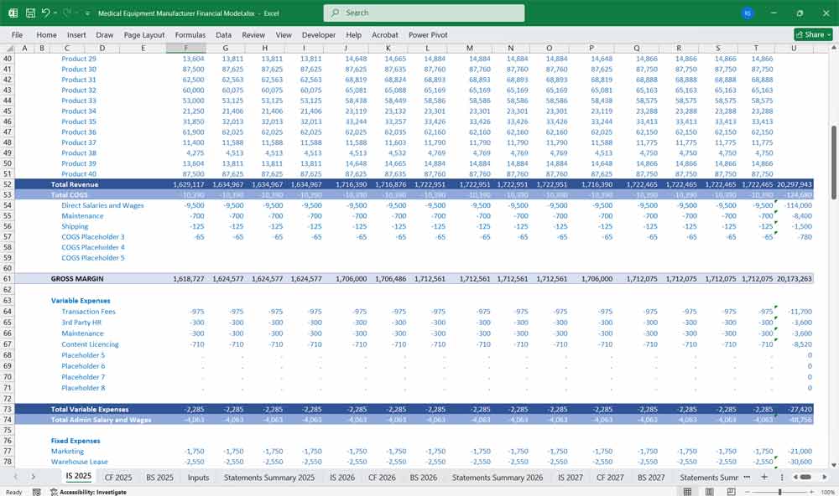Add a new worksheet with the plus icon
The image size is (839, 496).
click(764, 477)
